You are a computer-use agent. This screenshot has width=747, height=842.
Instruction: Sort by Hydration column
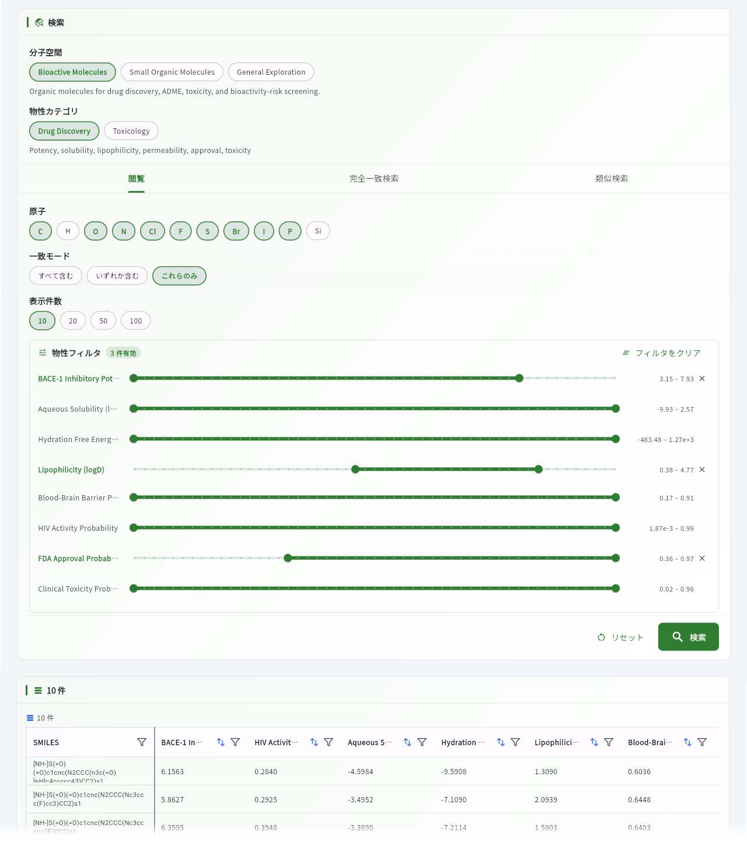coord(501,742)
